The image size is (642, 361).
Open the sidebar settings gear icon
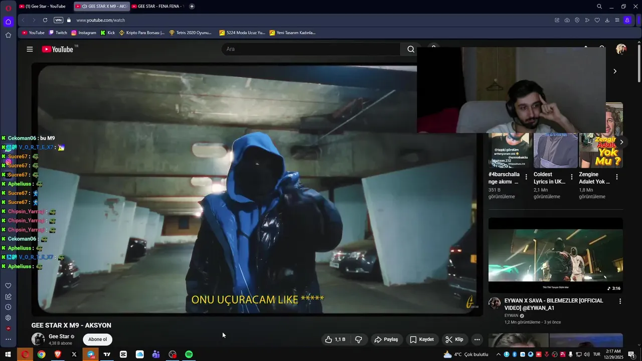8,318
